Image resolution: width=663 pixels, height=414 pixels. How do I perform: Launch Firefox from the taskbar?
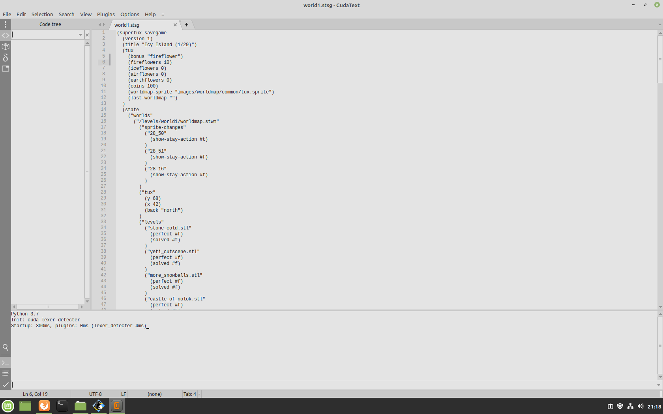[x=44, y=406]
